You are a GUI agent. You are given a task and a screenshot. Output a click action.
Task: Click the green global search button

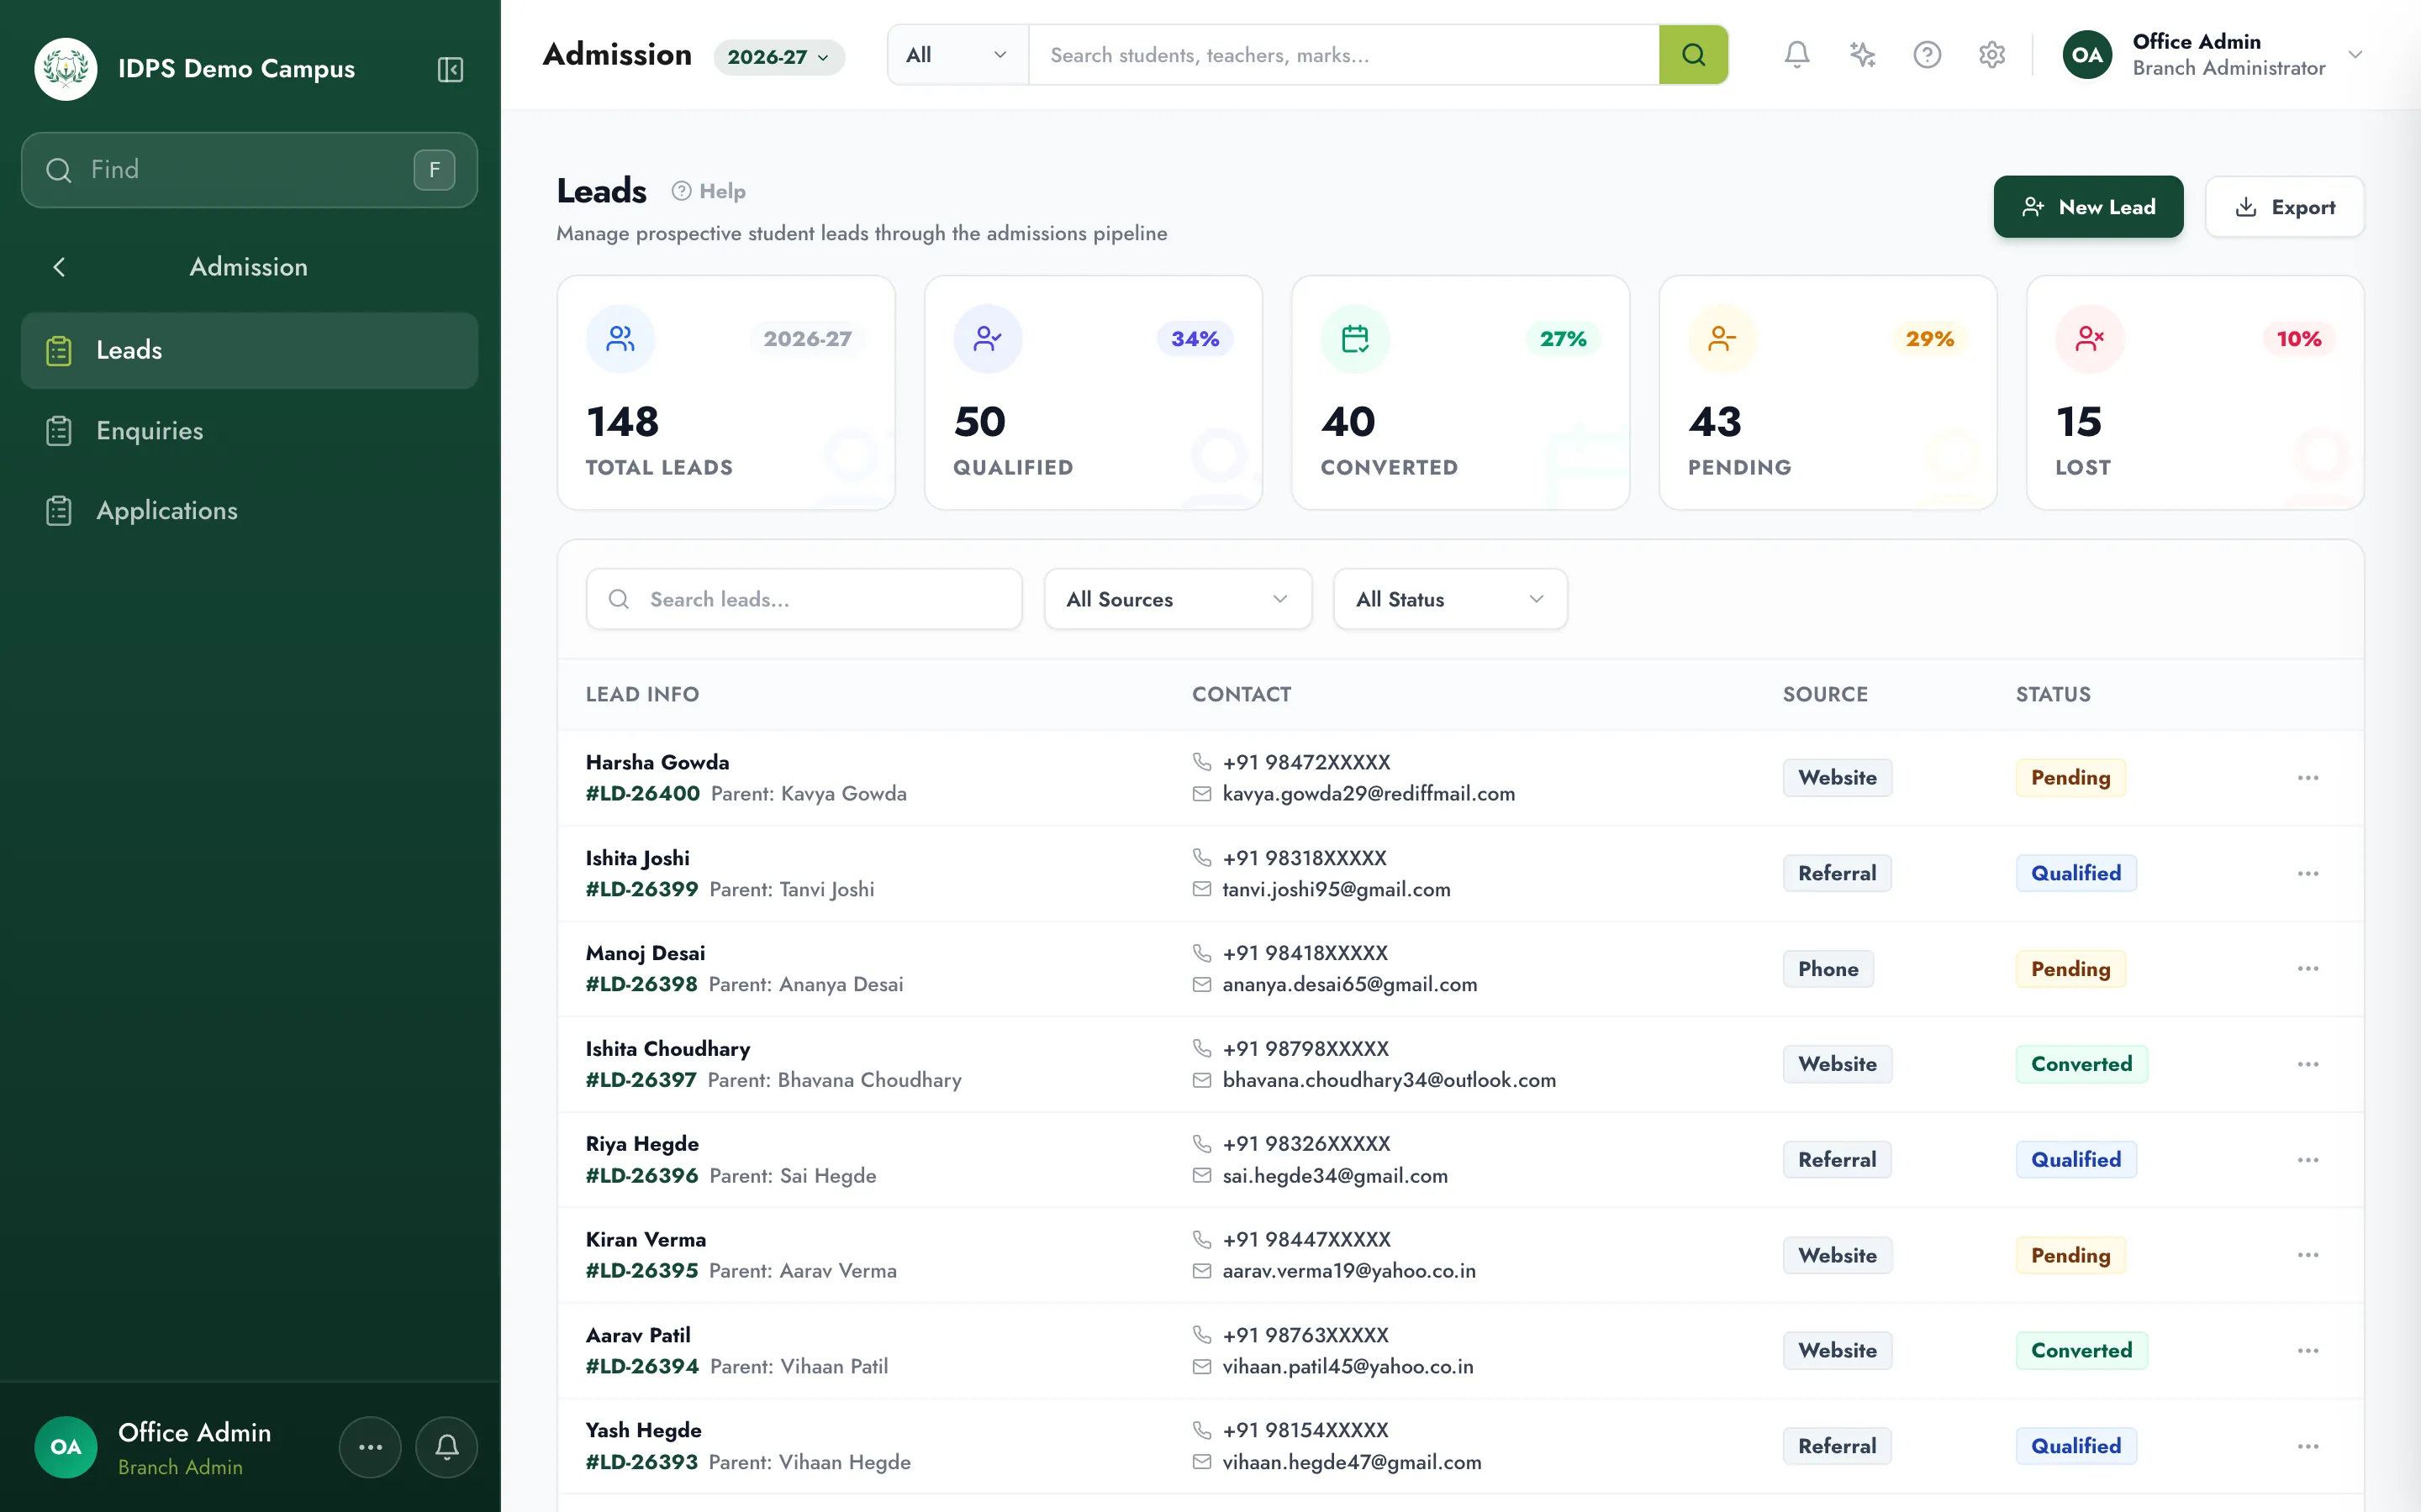click(x=1693, y=55)
